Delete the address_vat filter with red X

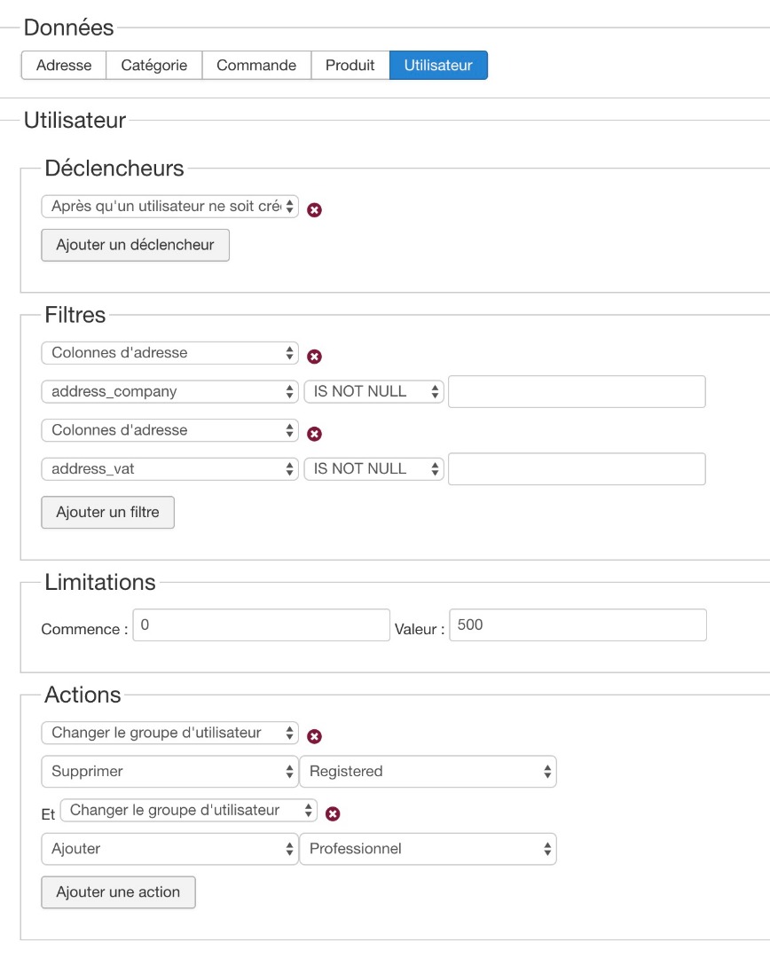point(314,434)
